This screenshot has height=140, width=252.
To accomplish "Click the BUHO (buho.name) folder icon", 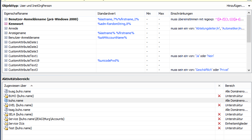I will click(6, 96).
